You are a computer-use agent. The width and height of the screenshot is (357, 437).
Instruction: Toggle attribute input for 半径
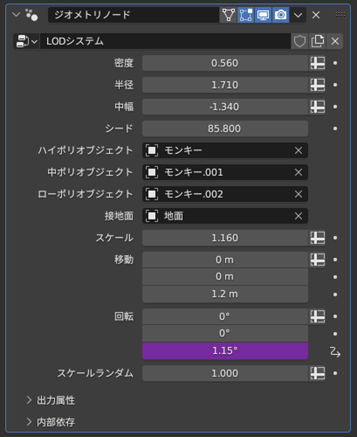[x=318, y=85]
